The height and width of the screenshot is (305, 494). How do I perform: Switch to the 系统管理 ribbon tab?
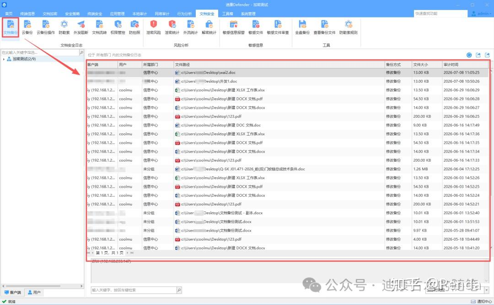(x=248, y=14)
